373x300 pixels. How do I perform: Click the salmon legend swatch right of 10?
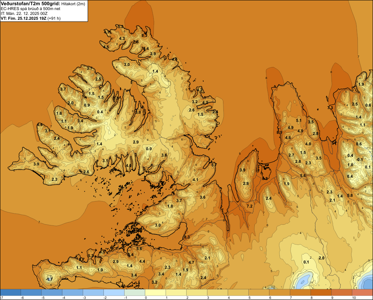[362, 293]
